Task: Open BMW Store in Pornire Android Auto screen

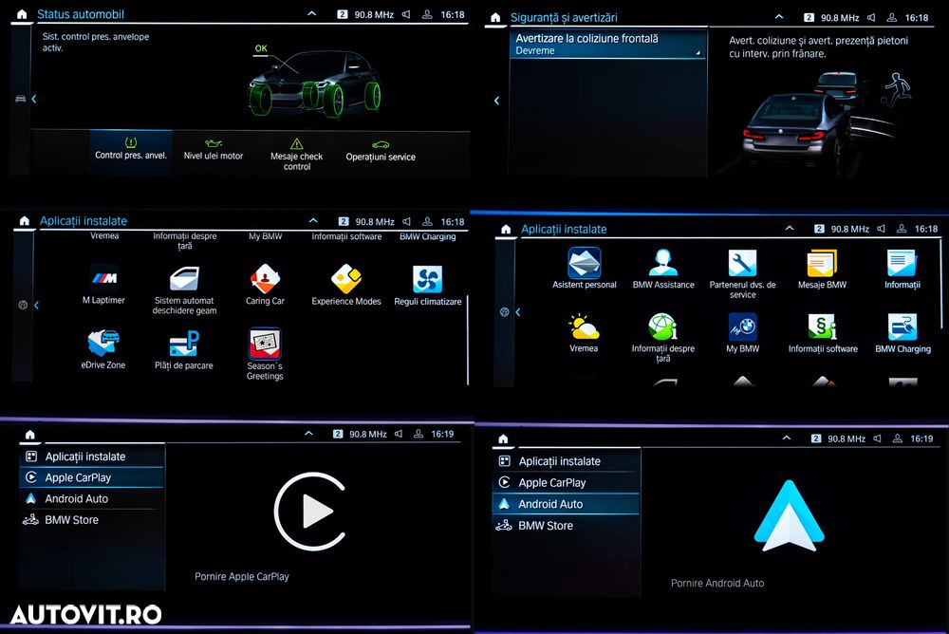Action: [x=566, y=526]
